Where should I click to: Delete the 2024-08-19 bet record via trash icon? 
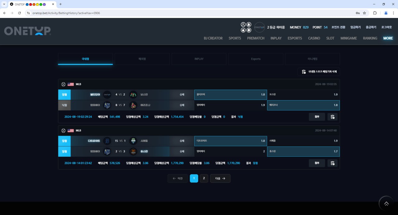[332, 117]
